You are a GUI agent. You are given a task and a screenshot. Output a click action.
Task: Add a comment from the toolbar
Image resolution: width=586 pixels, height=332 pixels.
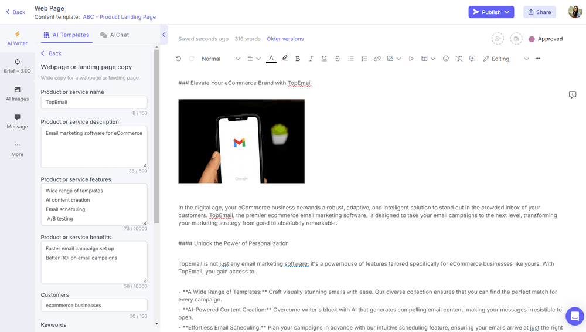pos(472,59)
